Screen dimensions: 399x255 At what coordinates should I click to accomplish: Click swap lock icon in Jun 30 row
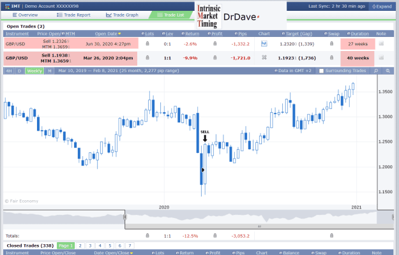click(331, 44)
